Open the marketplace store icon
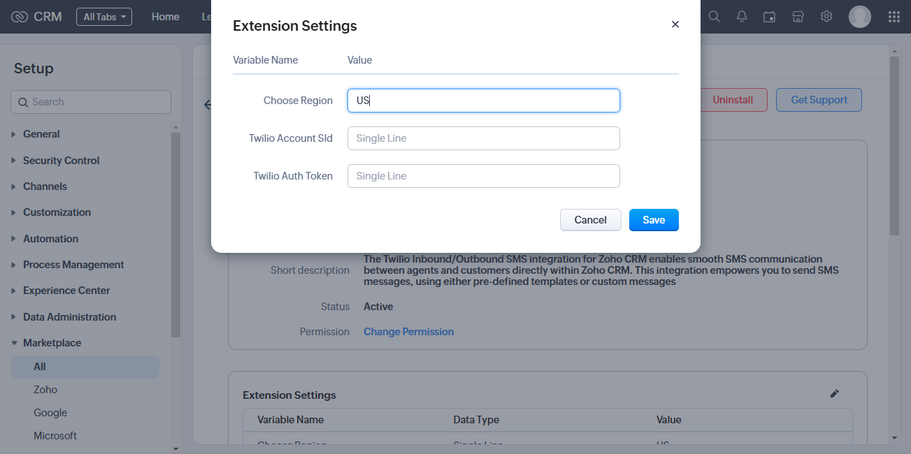Screen dimensions: 911x454 (798, 16)
